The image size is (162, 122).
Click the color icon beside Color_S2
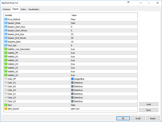tap(6, 98)
